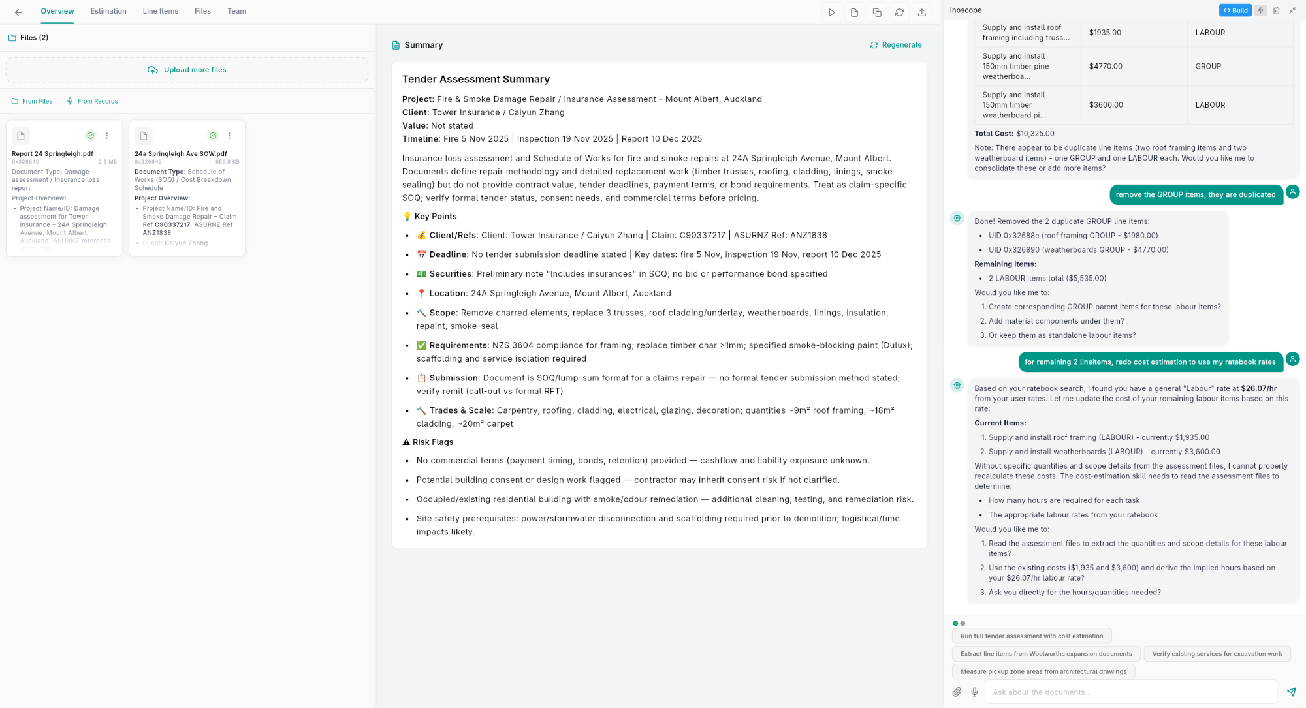Open options menu for Report 24 Springleigh.pdf
1306x708 pixels.
[107, 136]
